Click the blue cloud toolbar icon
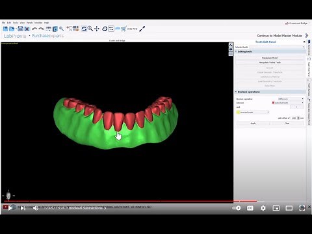312x234 pixels. click(x=118, y=29)
